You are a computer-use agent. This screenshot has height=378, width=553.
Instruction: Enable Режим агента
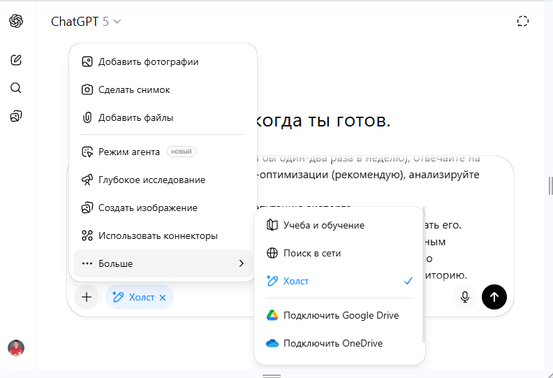click(x=163, y=152)
